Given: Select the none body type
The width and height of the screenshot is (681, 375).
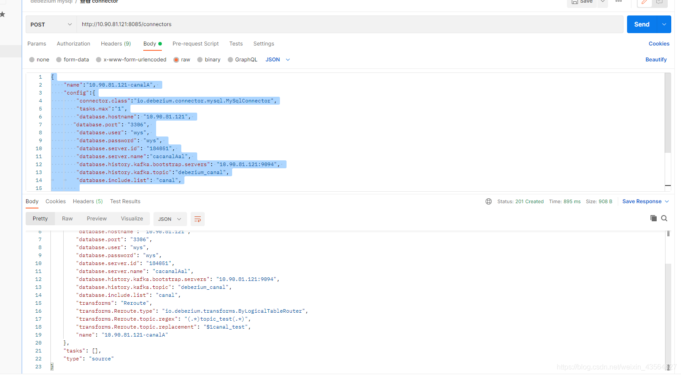Looking at the screenshot, I should (x=39, y=60).
